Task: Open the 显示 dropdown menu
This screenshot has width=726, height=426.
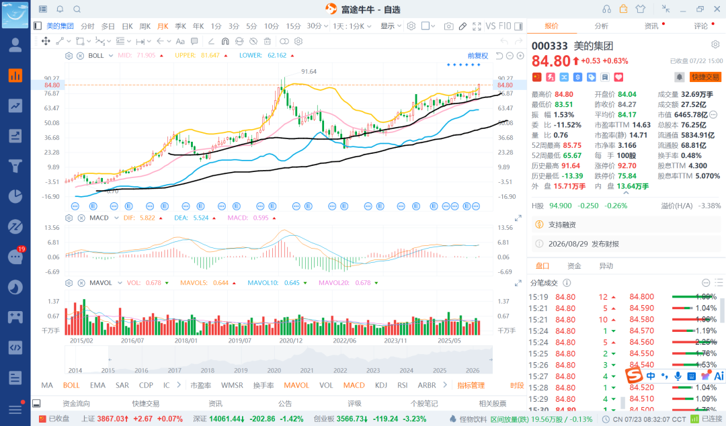Action: click(x=391, y=26)
